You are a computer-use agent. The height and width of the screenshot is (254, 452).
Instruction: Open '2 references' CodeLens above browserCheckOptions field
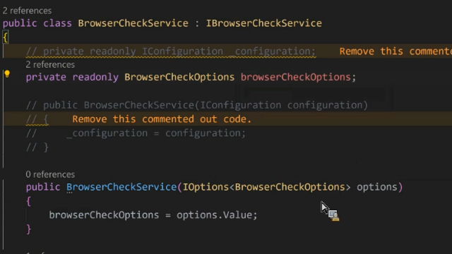pyautogui.click(x=50, y=64)
